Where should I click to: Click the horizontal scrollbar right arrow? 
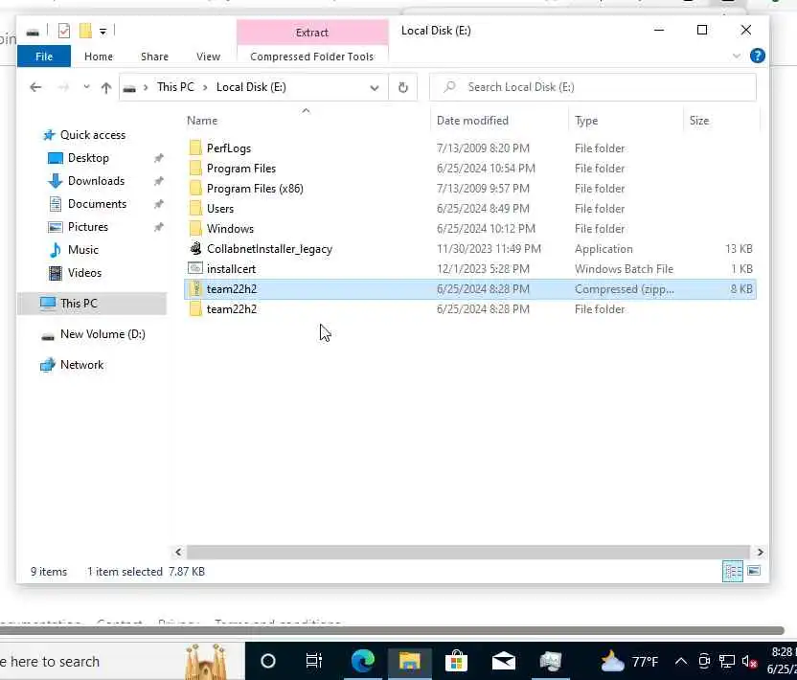tap(760, 552)
